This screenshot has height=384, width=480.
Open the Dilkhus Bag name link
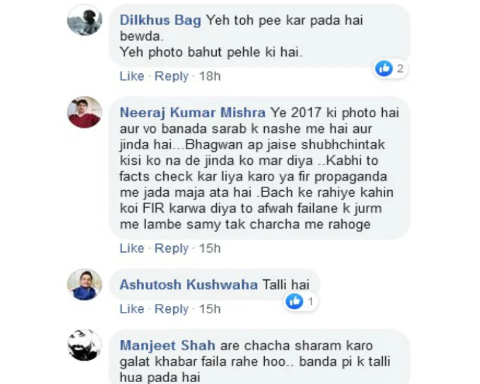pos(161,20)
